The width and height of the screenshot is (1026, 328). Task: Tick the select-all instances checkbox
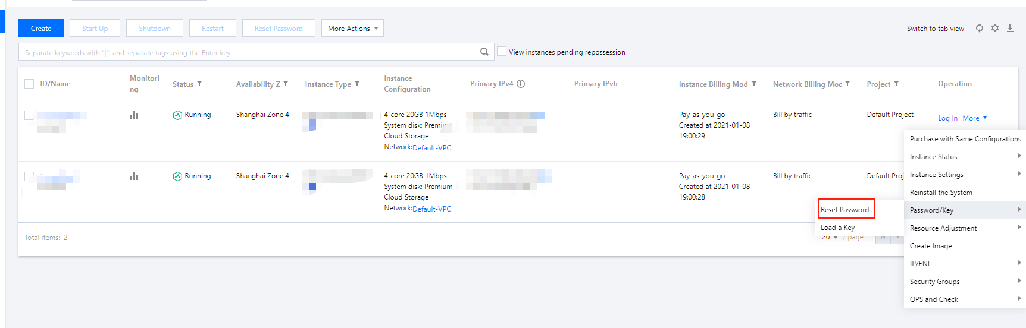tap(29, 84)
